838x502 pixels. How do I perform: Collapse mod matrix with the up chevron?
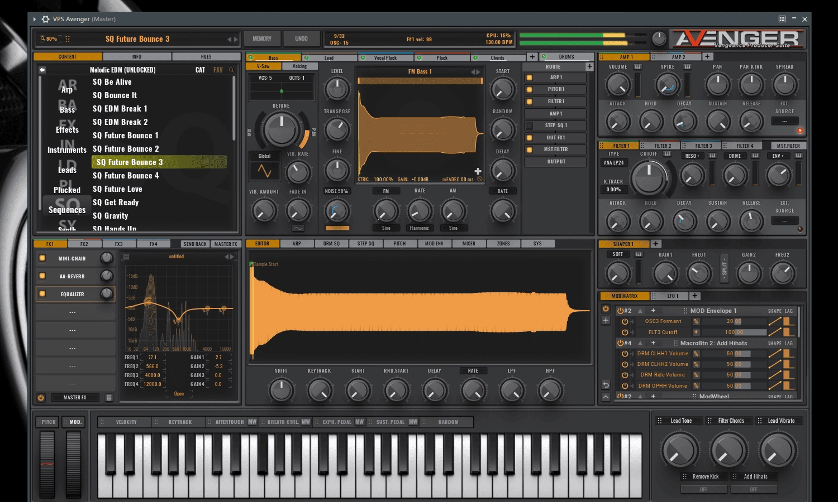606,397
